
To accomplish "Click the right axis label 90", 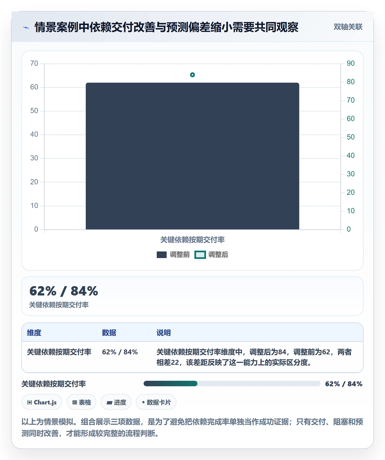I will point(351,64).
